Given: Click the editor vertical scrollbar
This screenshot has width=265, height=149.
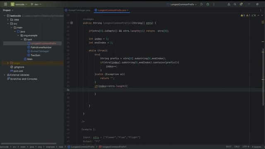Looking at the screenshot, I should [263, 77].
